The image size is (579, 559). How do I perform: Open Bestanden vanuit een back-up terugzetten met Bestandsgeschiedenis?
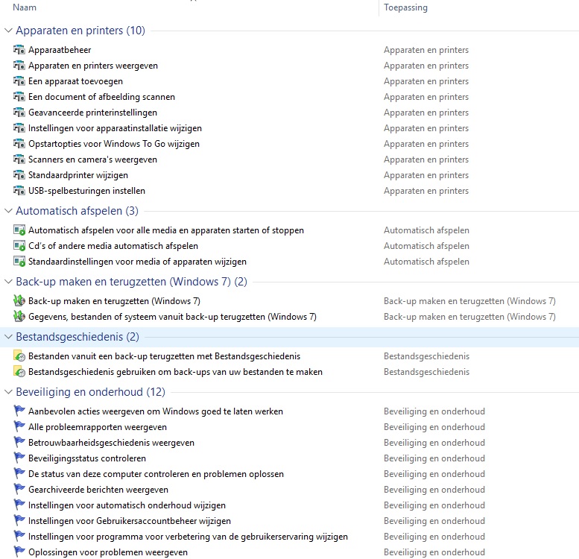165,356
